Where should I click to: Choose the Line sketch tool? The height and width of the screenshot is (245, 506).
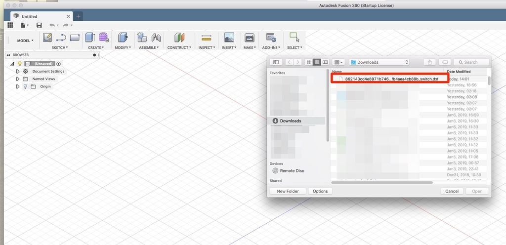click(x=61, y=38)
